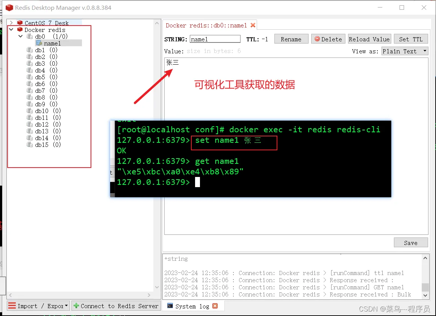Close the System log tab
Viewport: 436px width, 316px height.
pyautogui.click(x=215, y=306)
